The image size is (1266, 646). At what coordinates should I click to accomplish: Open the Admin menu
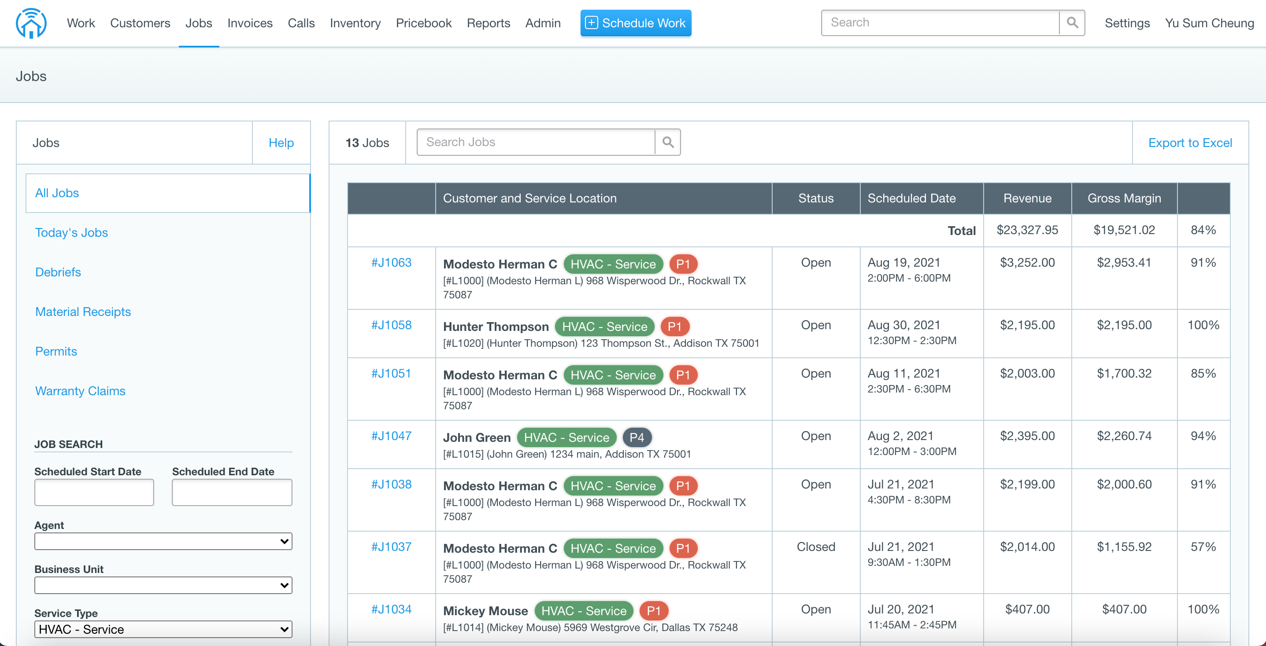coord(543,23)
